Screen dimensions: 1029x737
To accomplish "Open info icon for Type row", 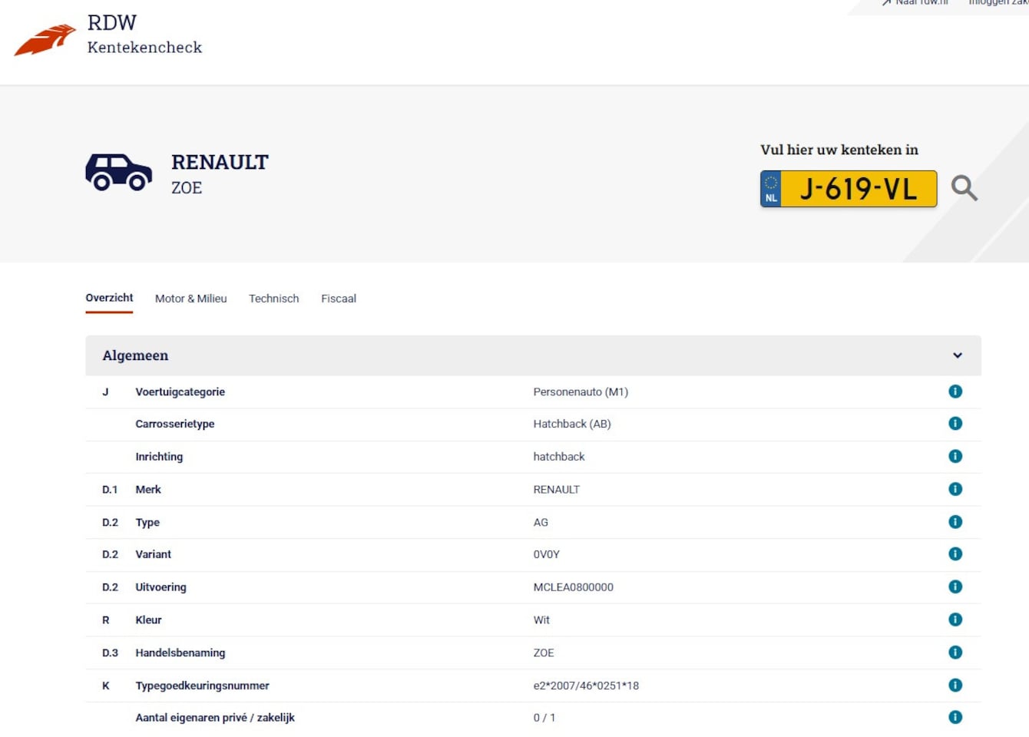I will pos(955,522).
